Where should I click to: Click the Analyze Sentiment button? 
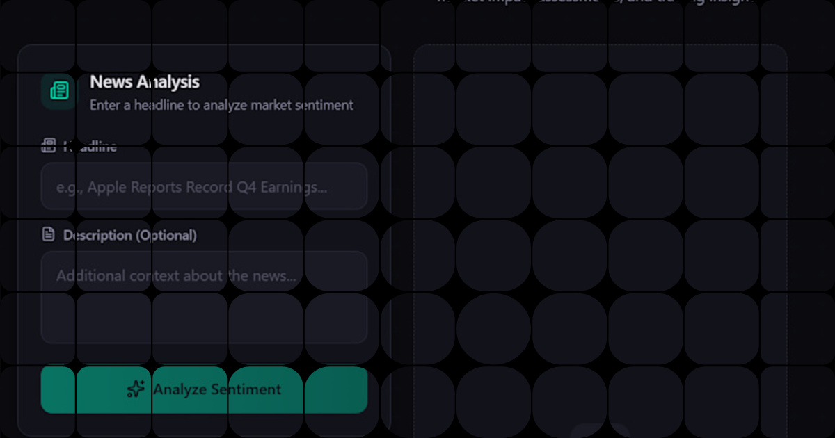204,389
